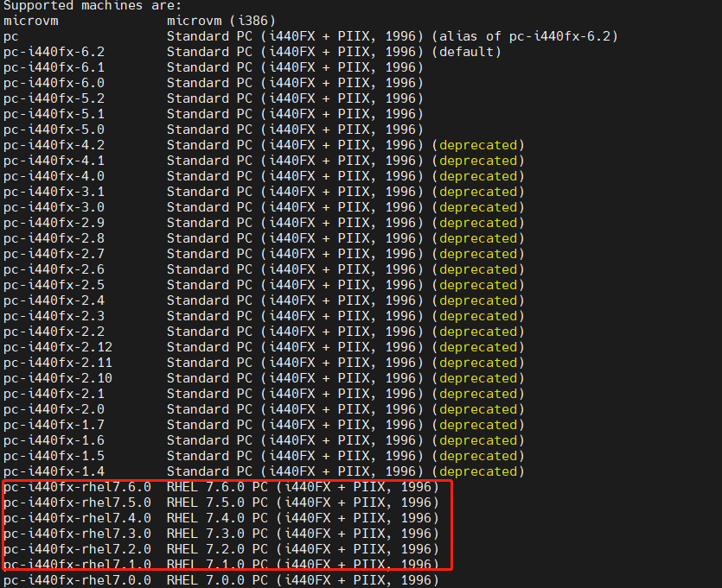Select the machine name pc-i440fx-1.4
722x588 pixels.
pos(54,471)
